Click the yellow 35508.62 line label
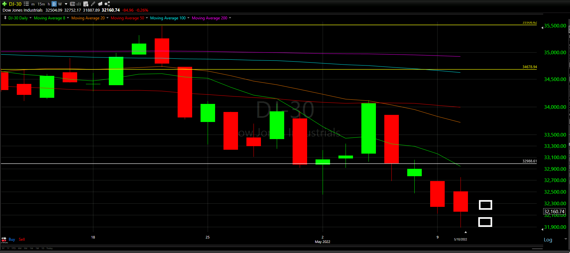570x253 pixels. pyautogui.click(x=530, y=23)
